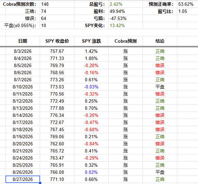
Task: Select the 错误 result for 8/6/2026
Action: click(x=160, y=73)
